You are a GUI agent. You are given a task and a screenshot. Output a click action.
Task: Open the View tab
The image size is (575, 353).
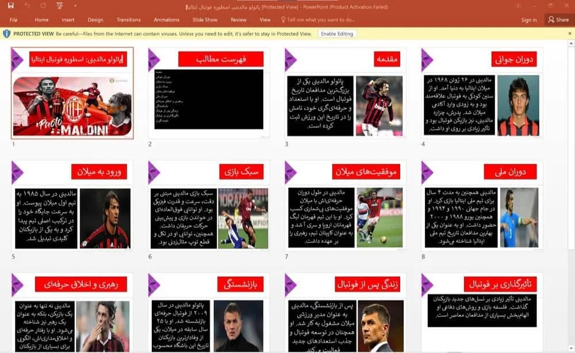264,20
